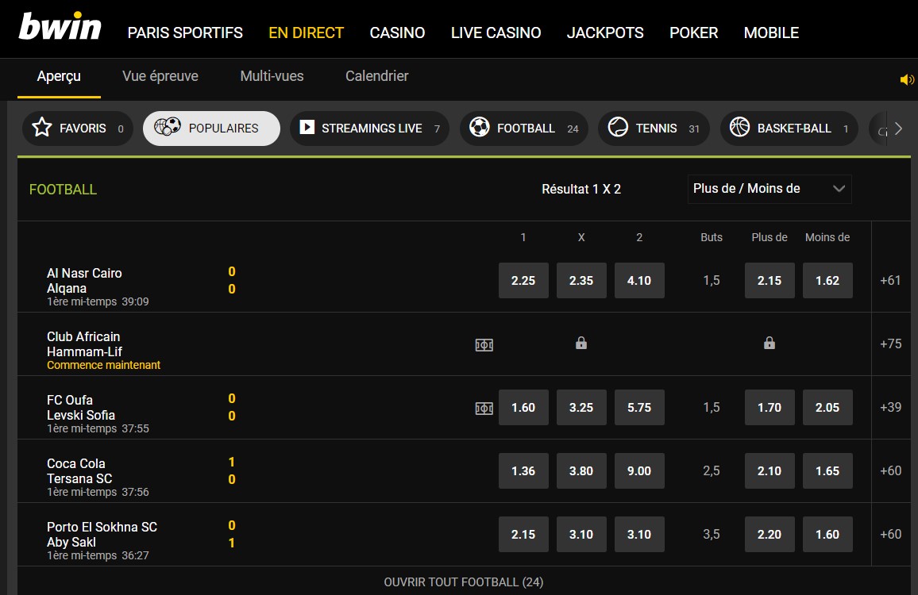Click the Résultat 1 X 2 market label
Image resolution: width=918 pixels, height=595 pixels.
[x=581, y=189]
